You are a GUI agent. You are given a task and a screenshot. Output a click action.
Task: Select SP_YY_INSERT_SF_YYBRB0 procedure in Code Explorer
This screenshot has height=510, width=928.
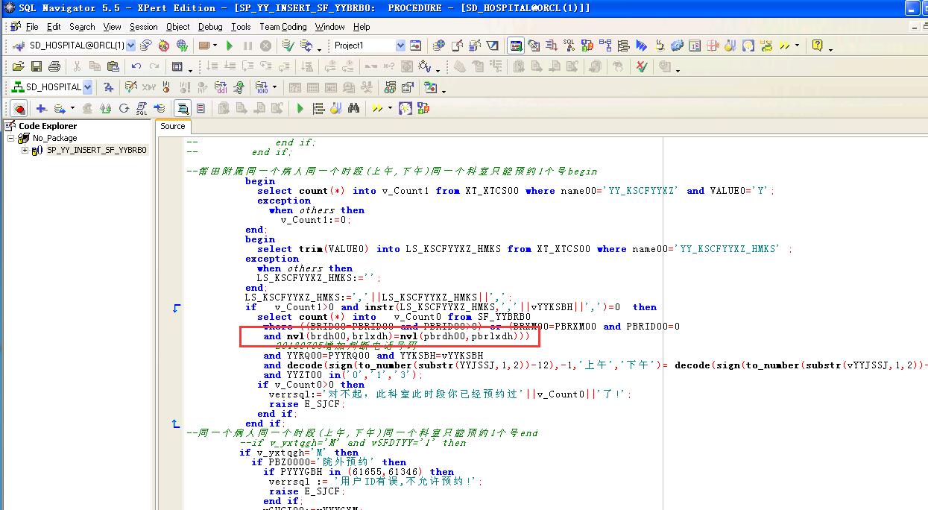[97, 150]
